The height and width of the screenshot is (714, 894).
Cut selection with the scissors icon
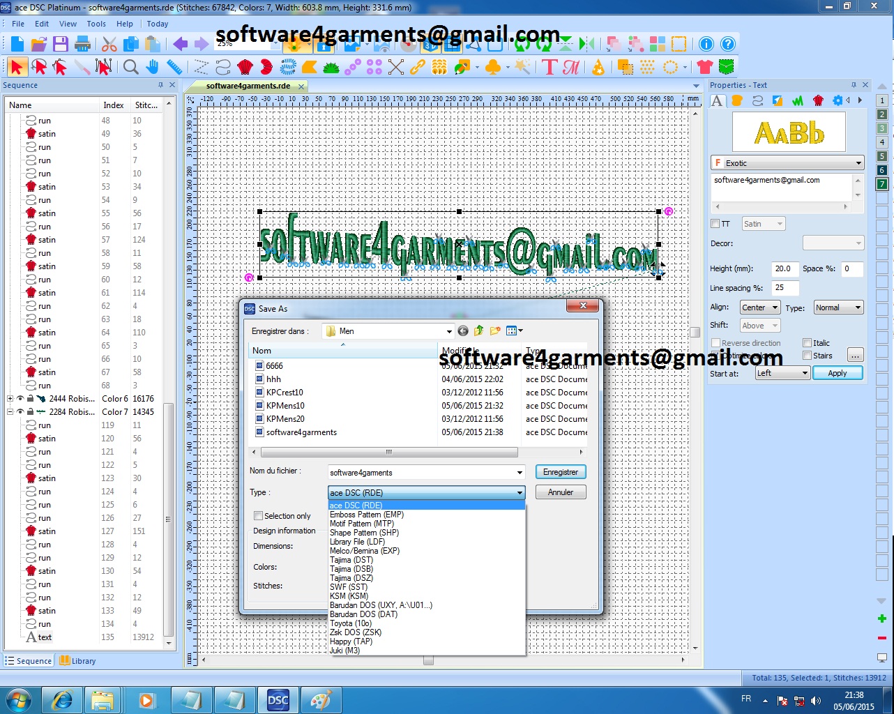[x=109, y=44]
